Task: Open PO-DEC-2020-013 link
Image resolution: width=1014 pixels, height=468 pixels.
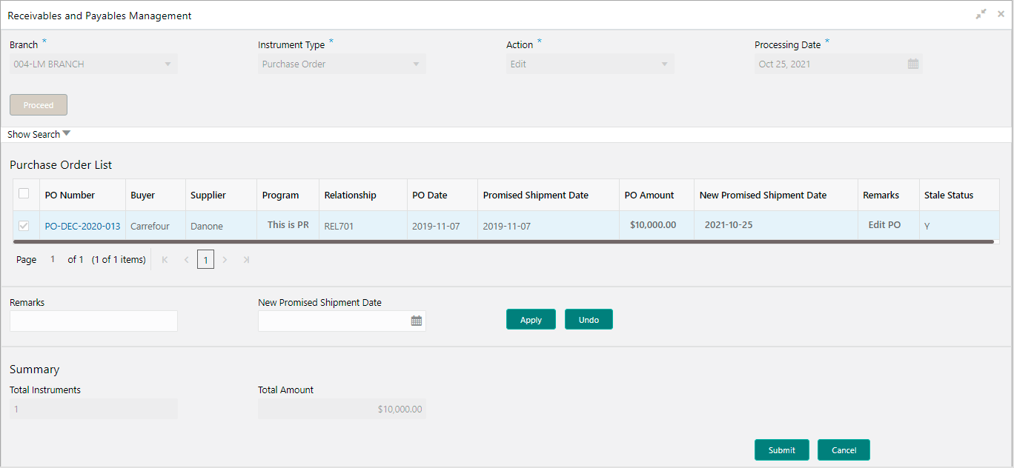Action: [82, 227]
